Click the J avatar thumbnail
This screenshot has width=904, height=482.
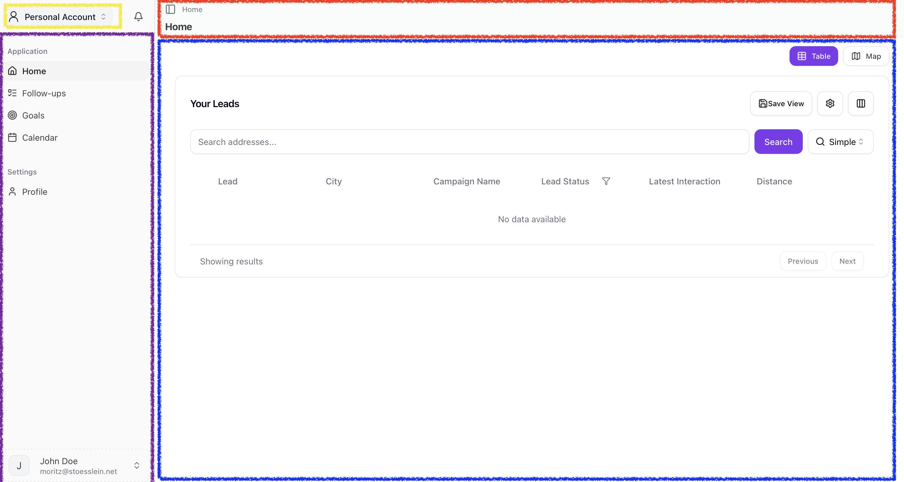click(19, 465)
